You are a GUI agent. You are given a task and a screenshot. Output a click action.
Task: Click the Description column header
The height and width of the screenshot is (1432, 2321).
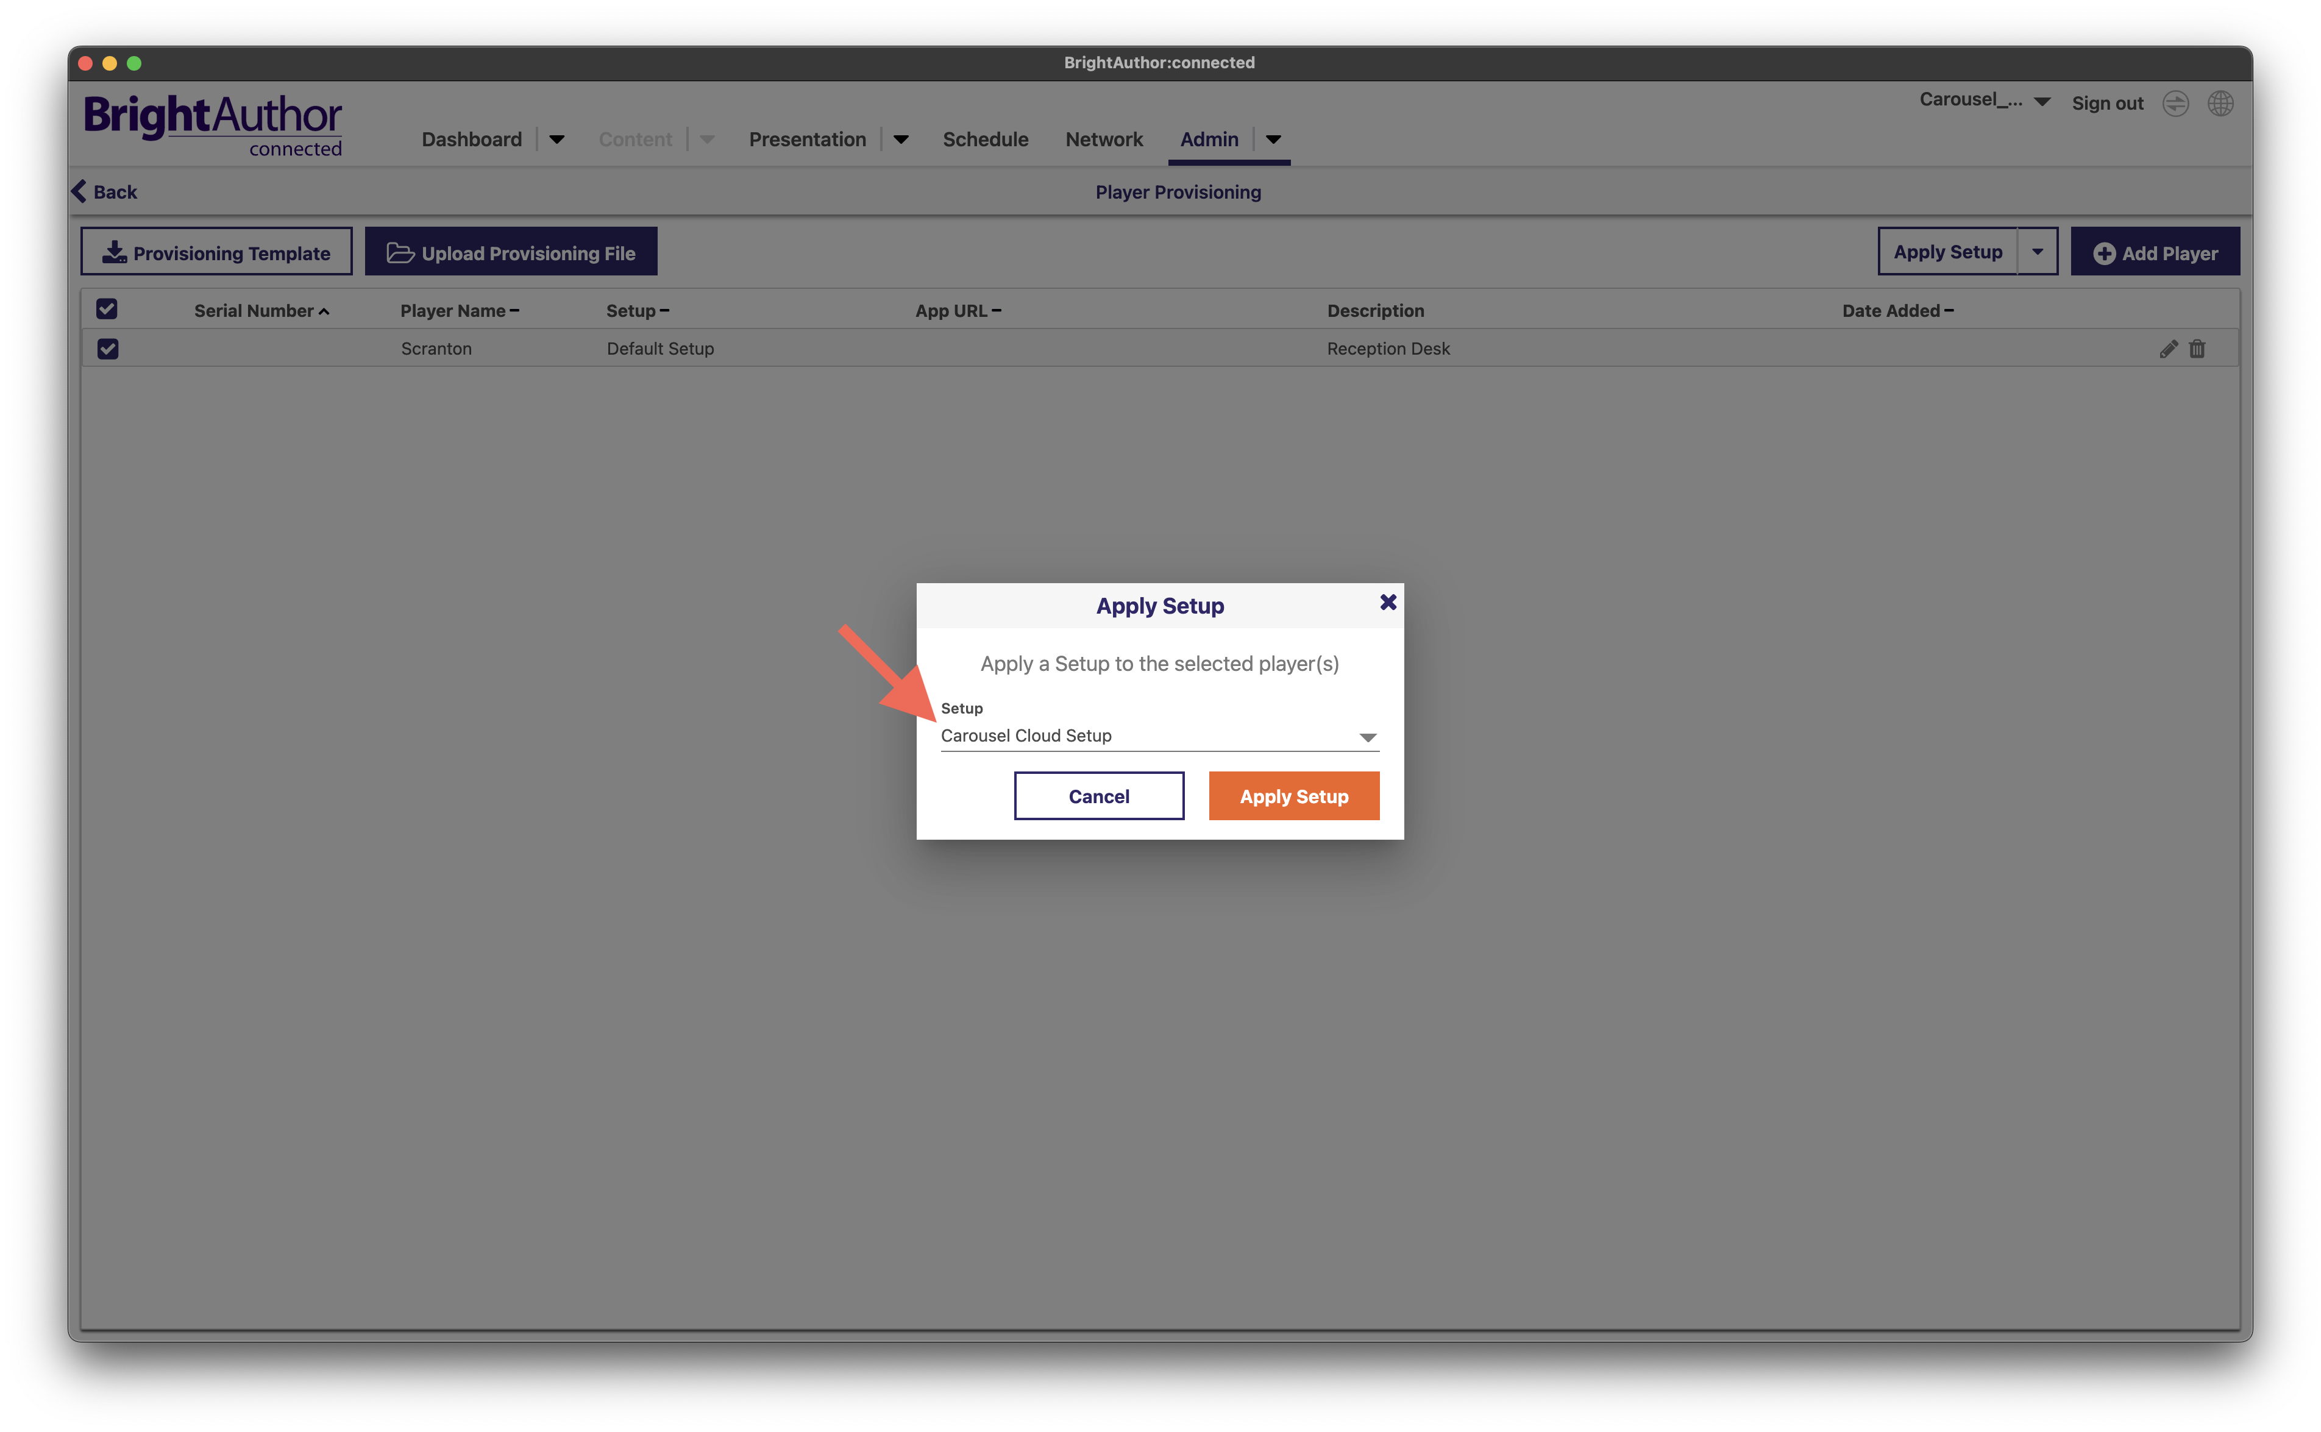coord(1374,311)
